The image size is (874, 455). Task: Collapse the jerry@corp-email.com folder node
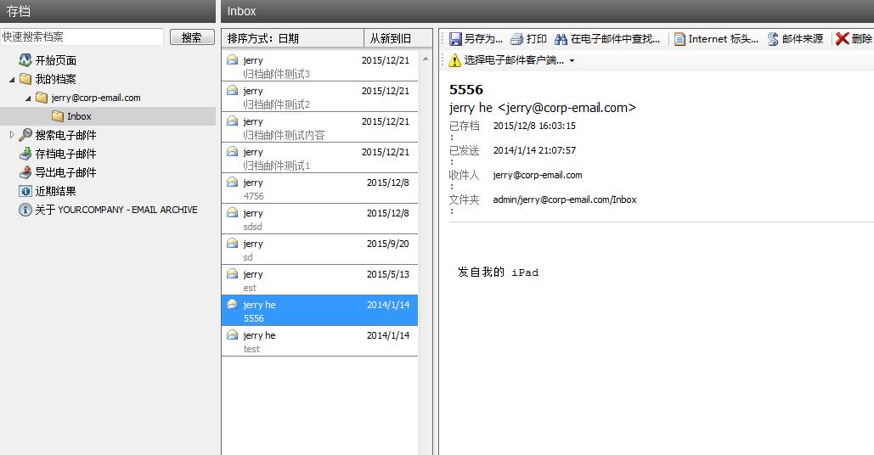(x=28, y=98)
